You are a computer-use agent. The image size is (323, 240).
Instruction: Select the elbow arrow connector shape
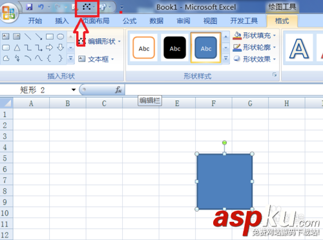tap(39, 47)
